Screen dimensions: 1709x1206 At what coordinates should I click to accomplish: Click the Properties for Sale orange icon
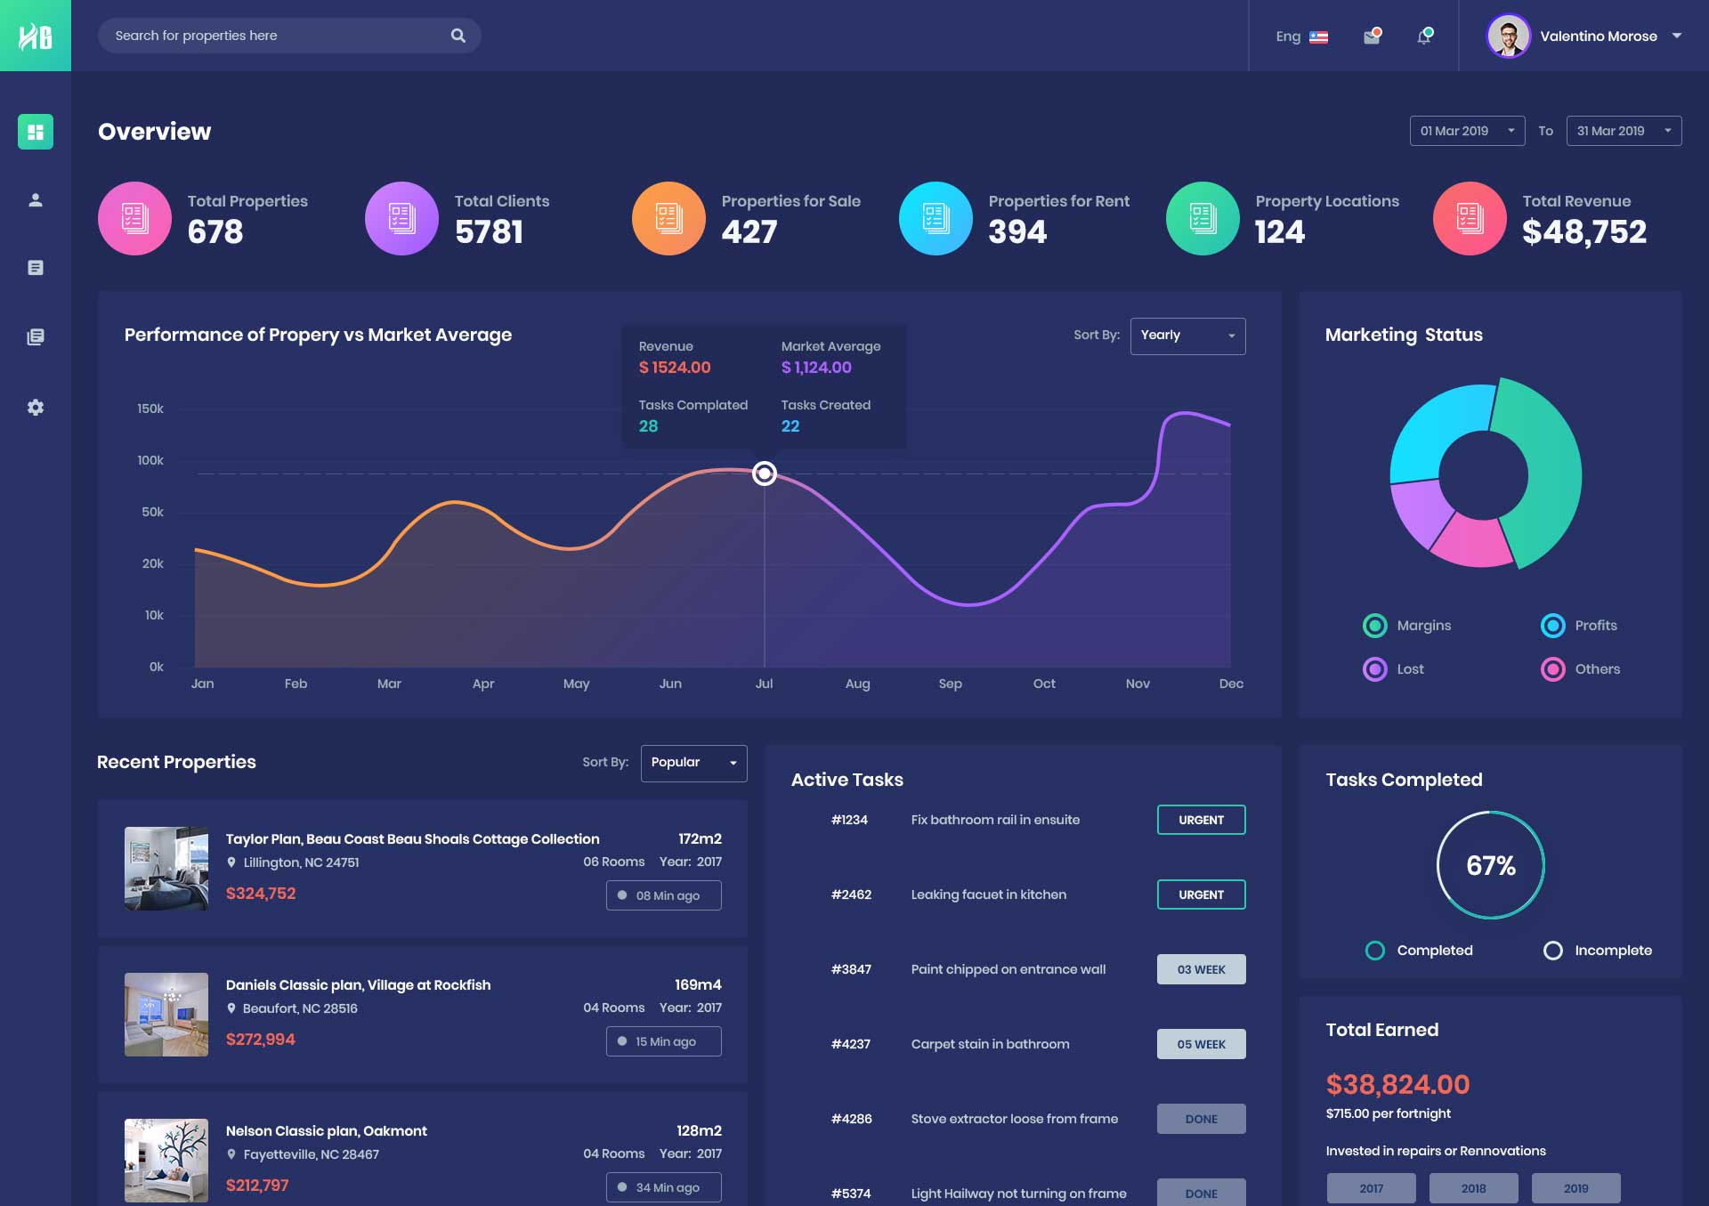tap(668, 218)
